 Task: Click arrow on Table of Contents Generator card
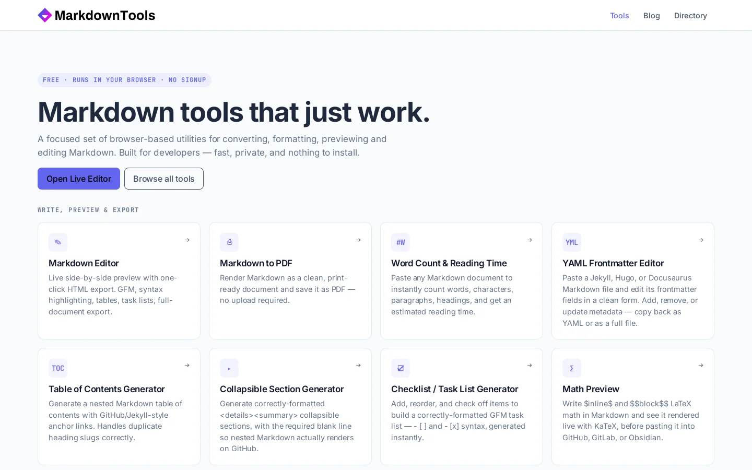pyautogui.click(x=187, y=366)
